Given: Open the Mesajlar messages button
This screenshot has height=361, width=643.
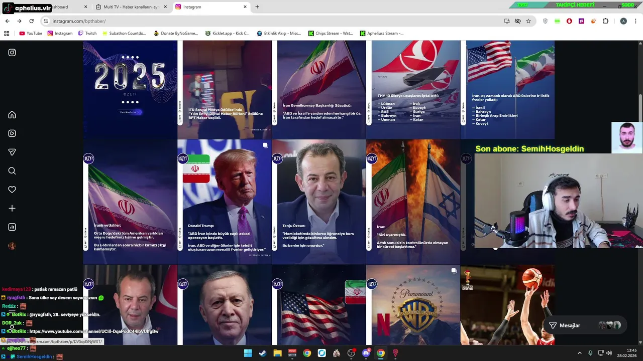Looking at the screenshot, I should pos(585,325).
